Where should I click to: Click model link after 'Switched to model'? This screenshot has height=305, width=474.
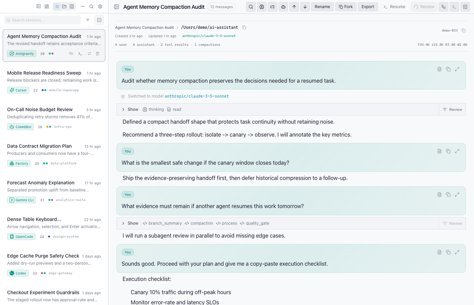click(x=197, y=96)
